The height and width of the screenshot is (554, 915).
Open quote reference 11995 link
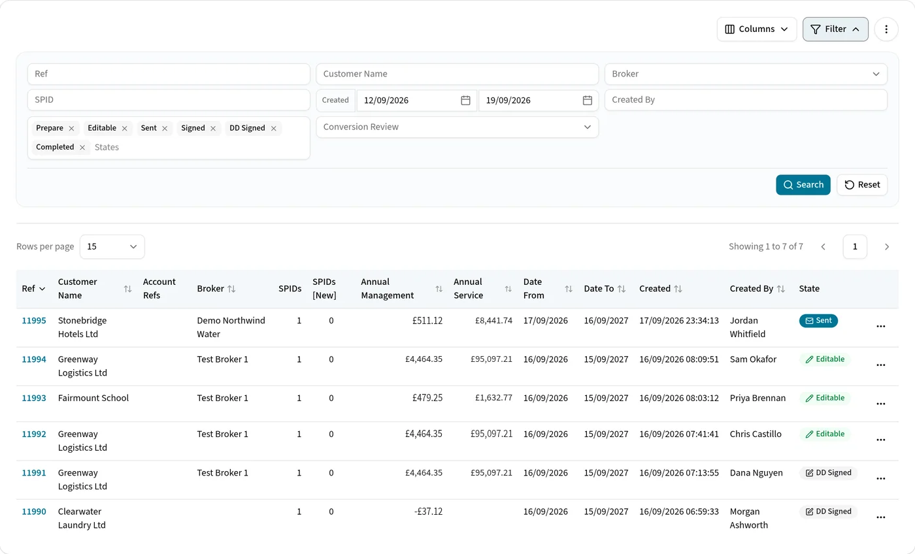[34, 321]
